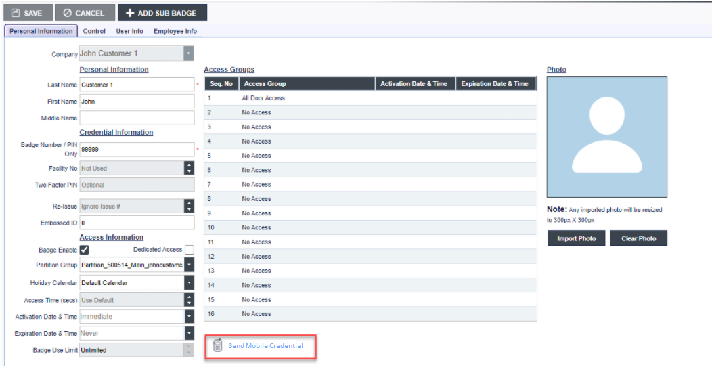Open the User Info tab
Viewport: 712px width, 373px height.
[x=129, y=31]
